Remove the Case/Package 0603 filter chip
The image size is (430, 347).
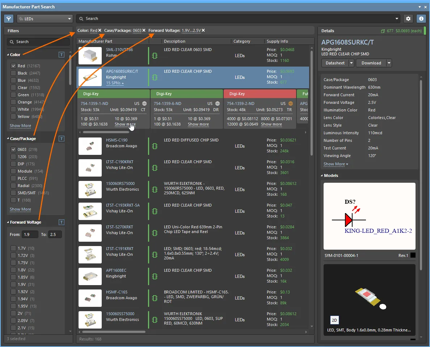[144, 30]
